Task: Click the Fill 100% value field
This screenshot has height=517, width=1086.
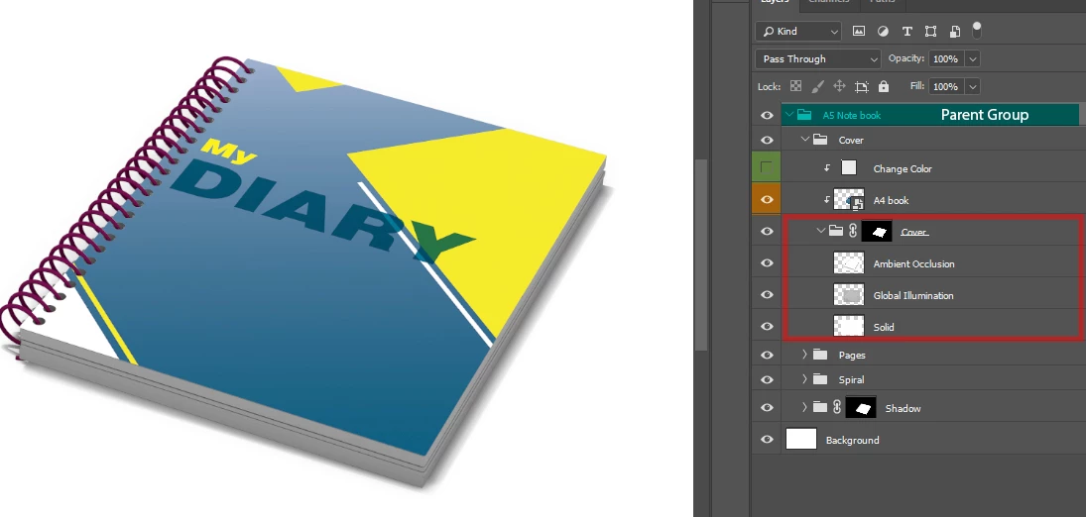Action: click(947, 86)
